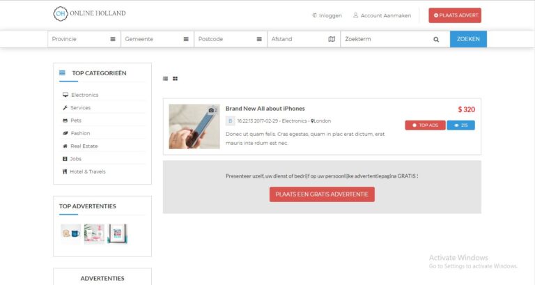Screen dimensions: 535x285
Task: Click the Jobs category icon
Action: [65, 159]
